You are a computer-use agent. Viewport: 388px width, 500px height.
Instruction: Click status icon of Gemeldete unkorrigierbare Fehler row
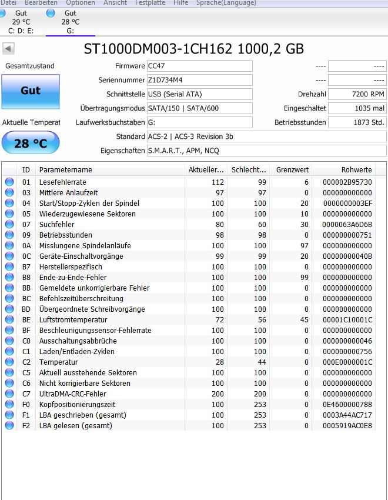tap(9, 288)
